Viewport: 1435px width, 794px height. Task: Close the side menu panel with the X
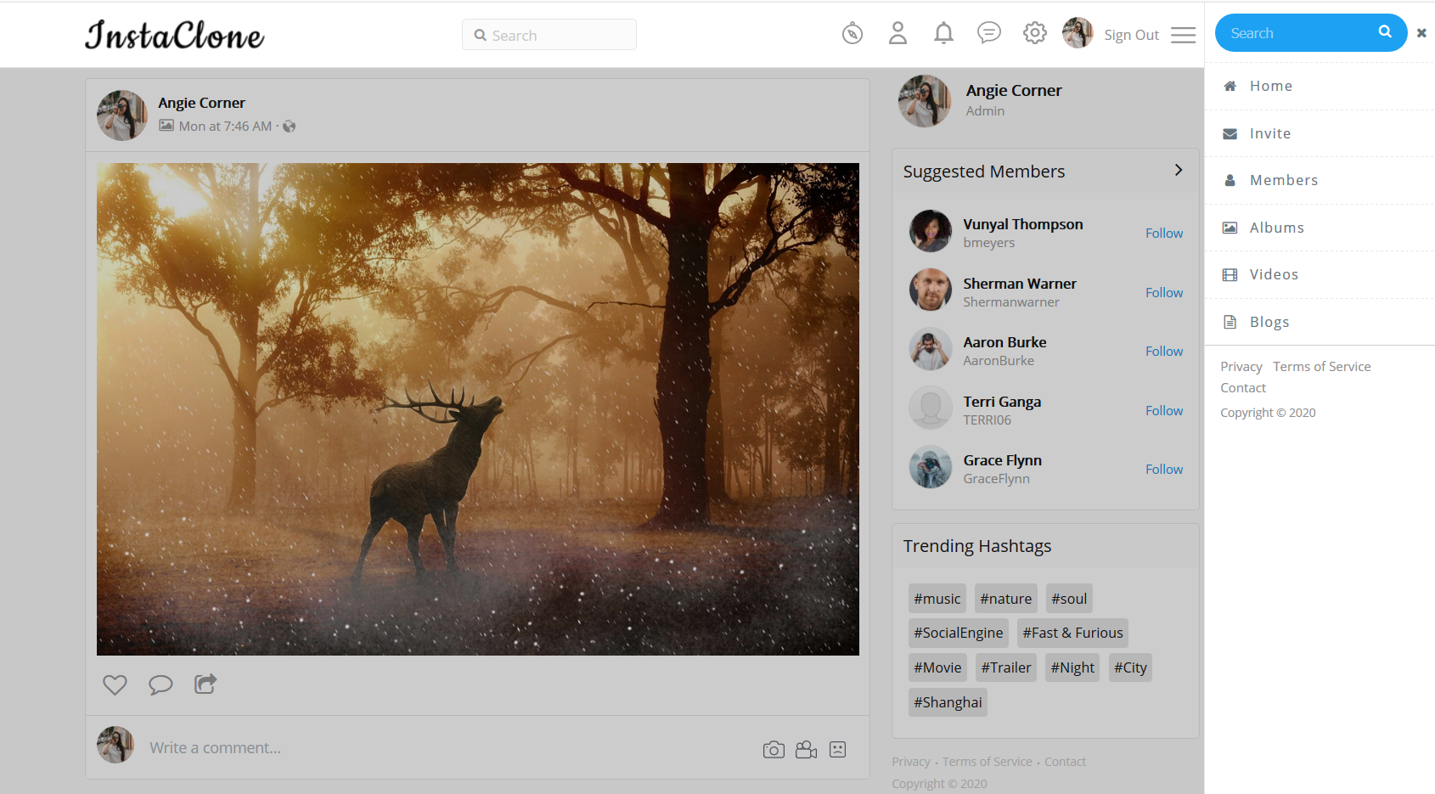pyautogui.click(x=1421, y=33)
